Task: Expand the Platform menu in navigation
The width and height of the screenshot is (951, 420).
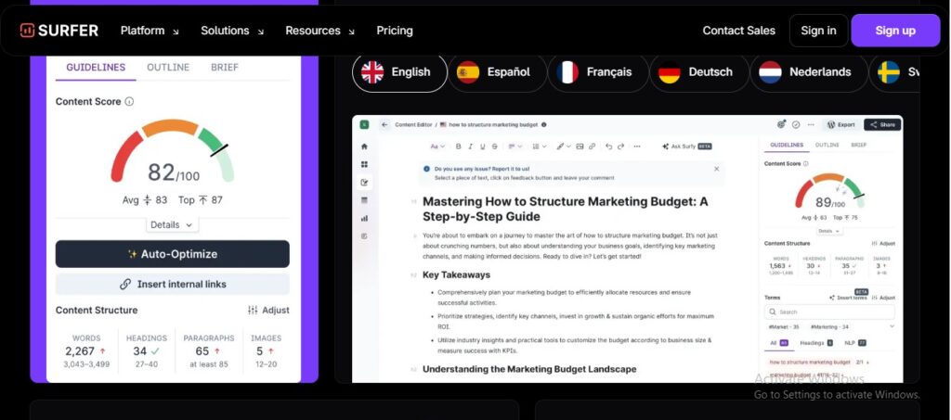Action: [x=150, y=31]
